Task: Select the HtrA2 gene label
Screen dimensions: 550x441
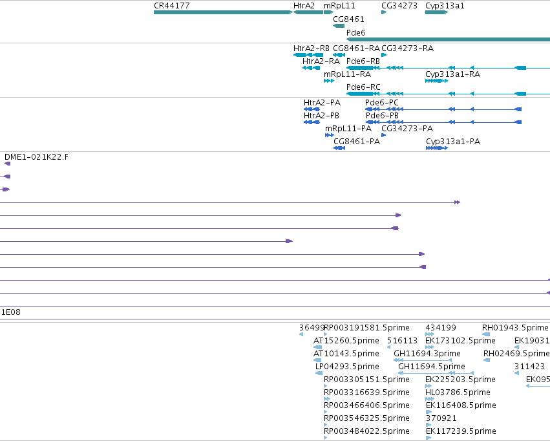Action: point(304,6)
